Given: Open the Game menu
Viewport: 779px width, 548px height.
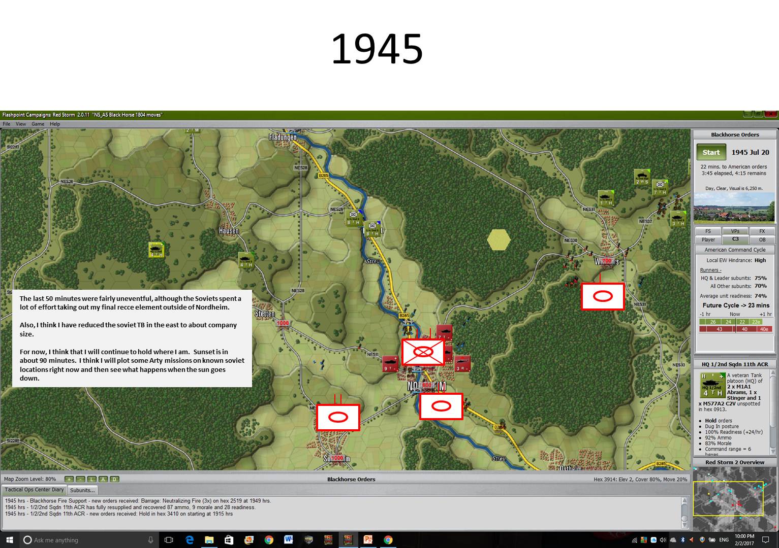Looking at the screenshot, I should click(38, 124).
